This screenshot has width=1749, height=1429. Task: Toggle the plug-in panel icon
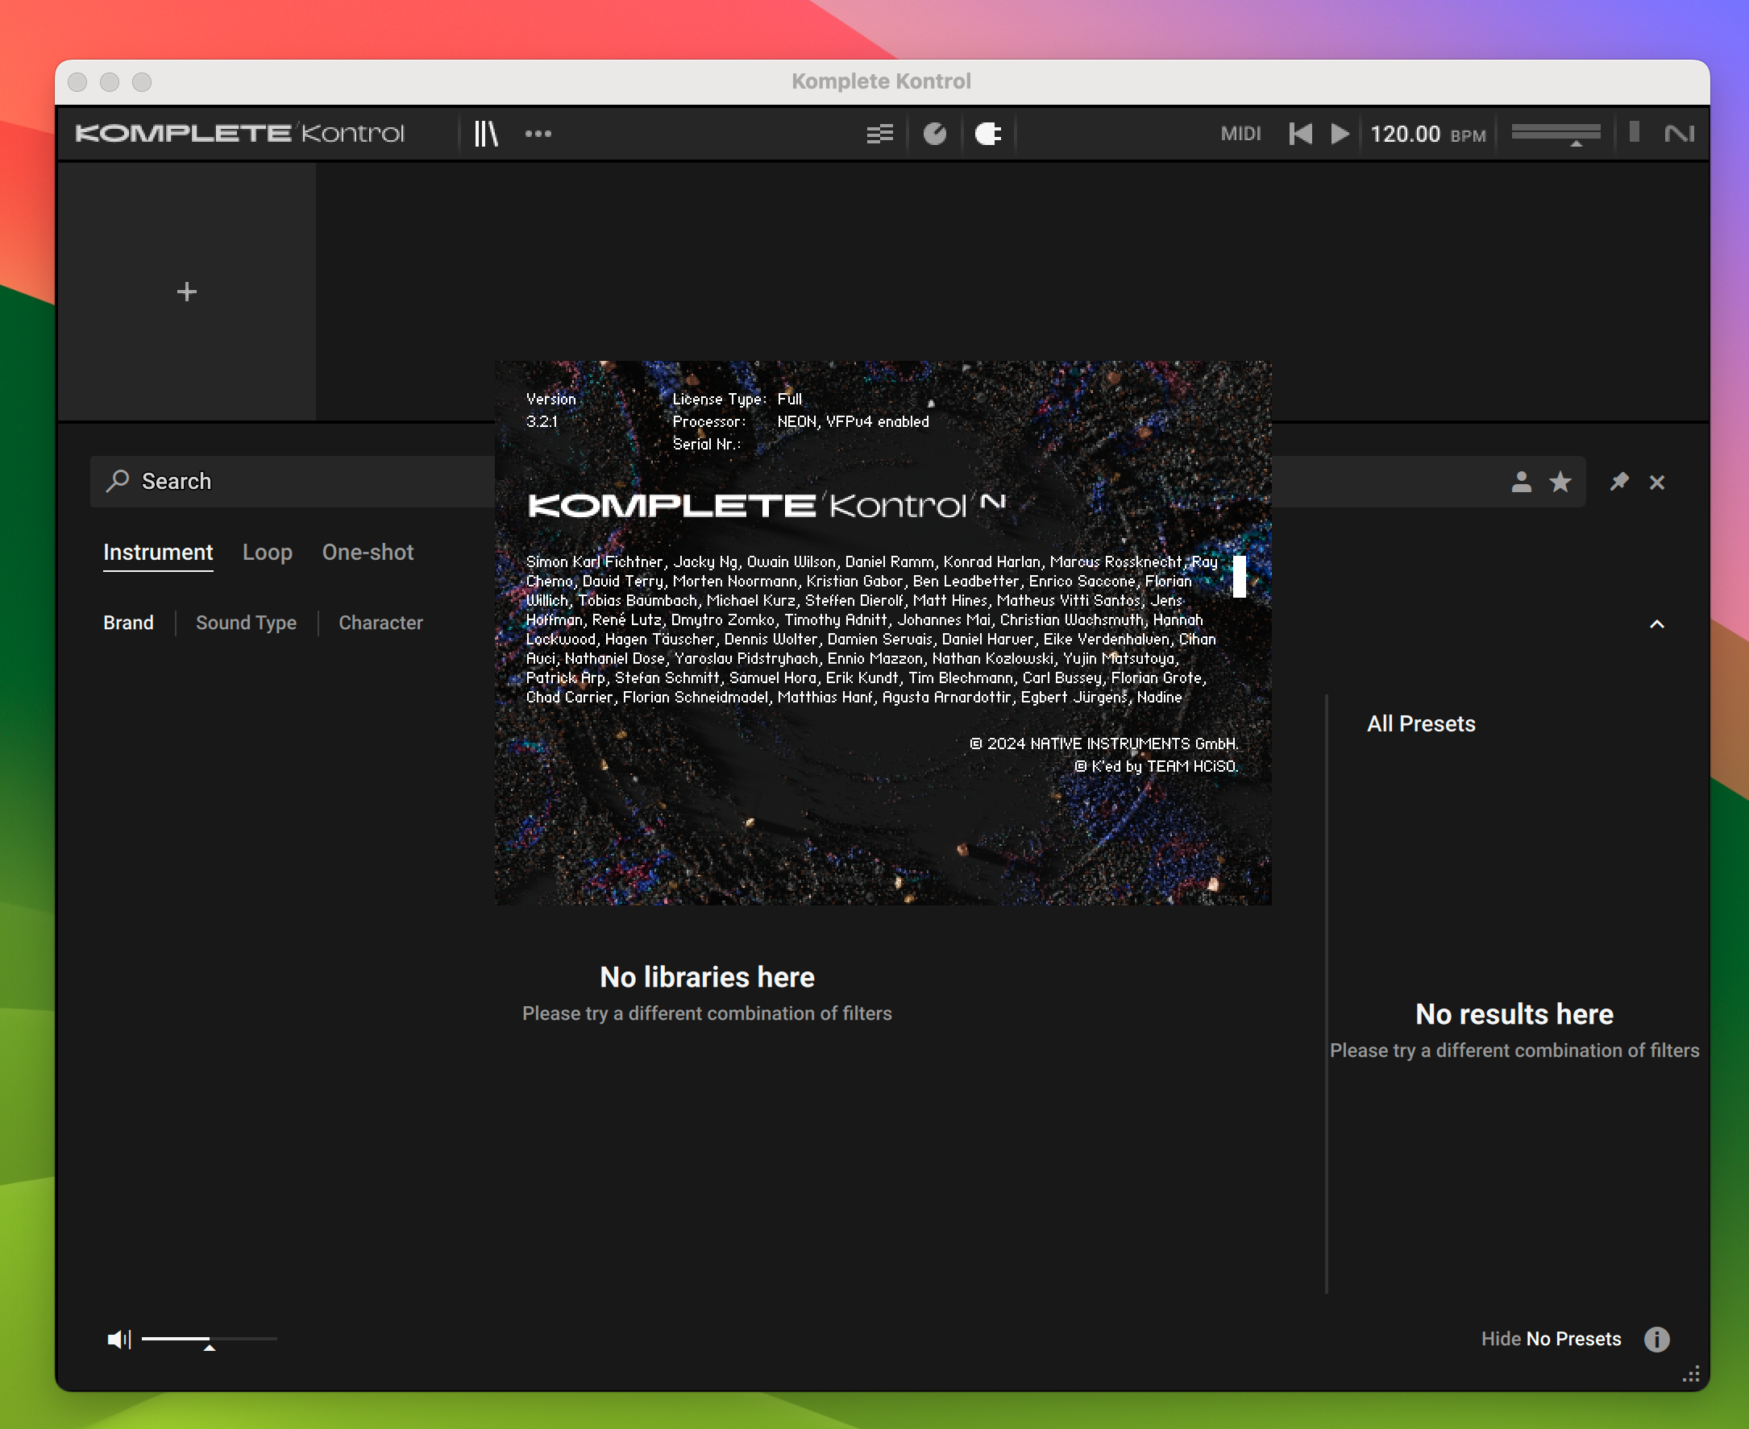pos(988,134)
